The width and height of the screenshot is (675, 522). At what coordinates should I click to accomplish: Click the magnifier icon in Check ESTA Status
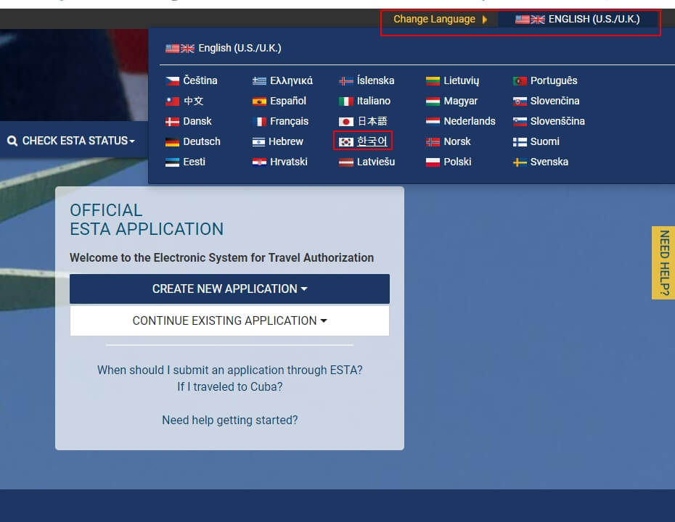click(12, 141)
